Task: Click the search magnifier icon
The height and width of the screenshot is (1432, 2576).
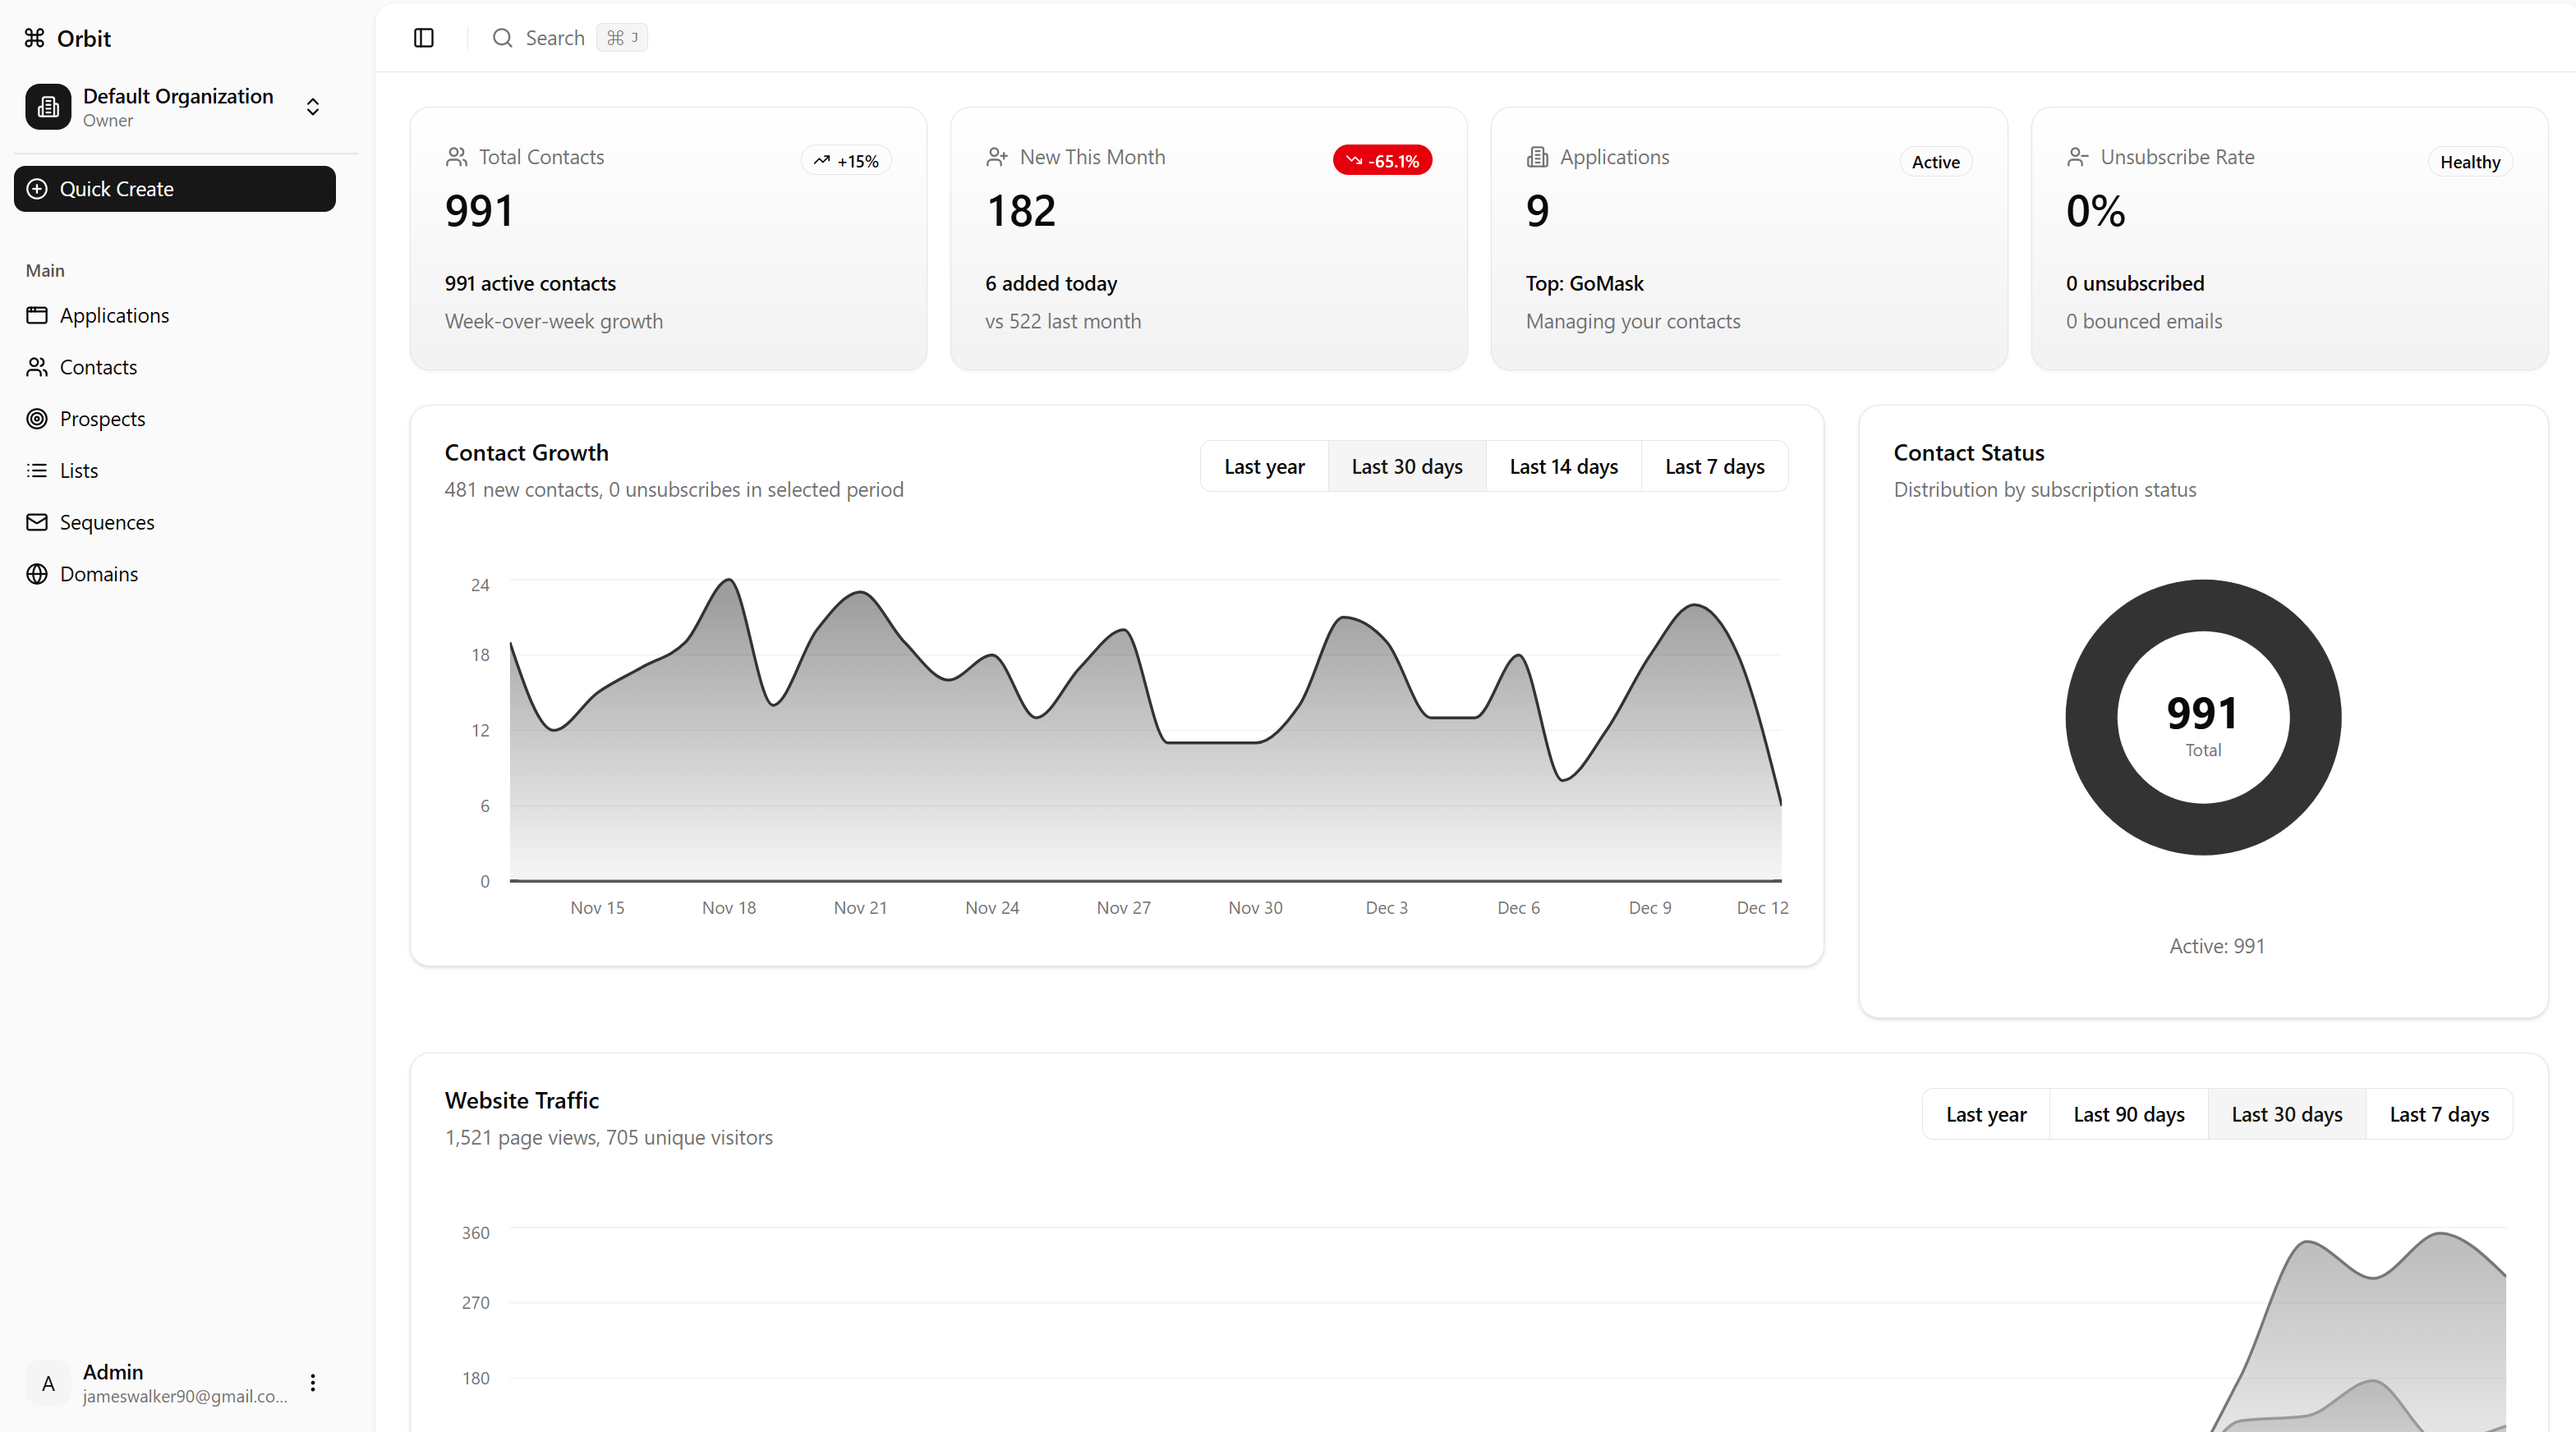Action: [x=503, y=37]
